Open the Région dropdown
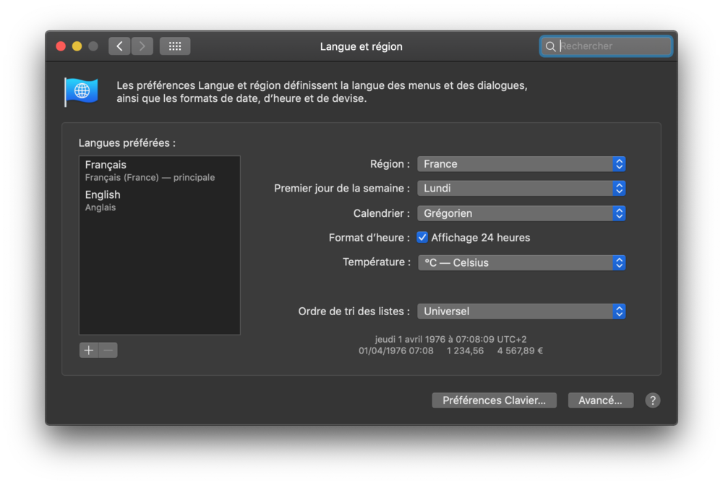723x485 pixels. [x=521, y=164]
